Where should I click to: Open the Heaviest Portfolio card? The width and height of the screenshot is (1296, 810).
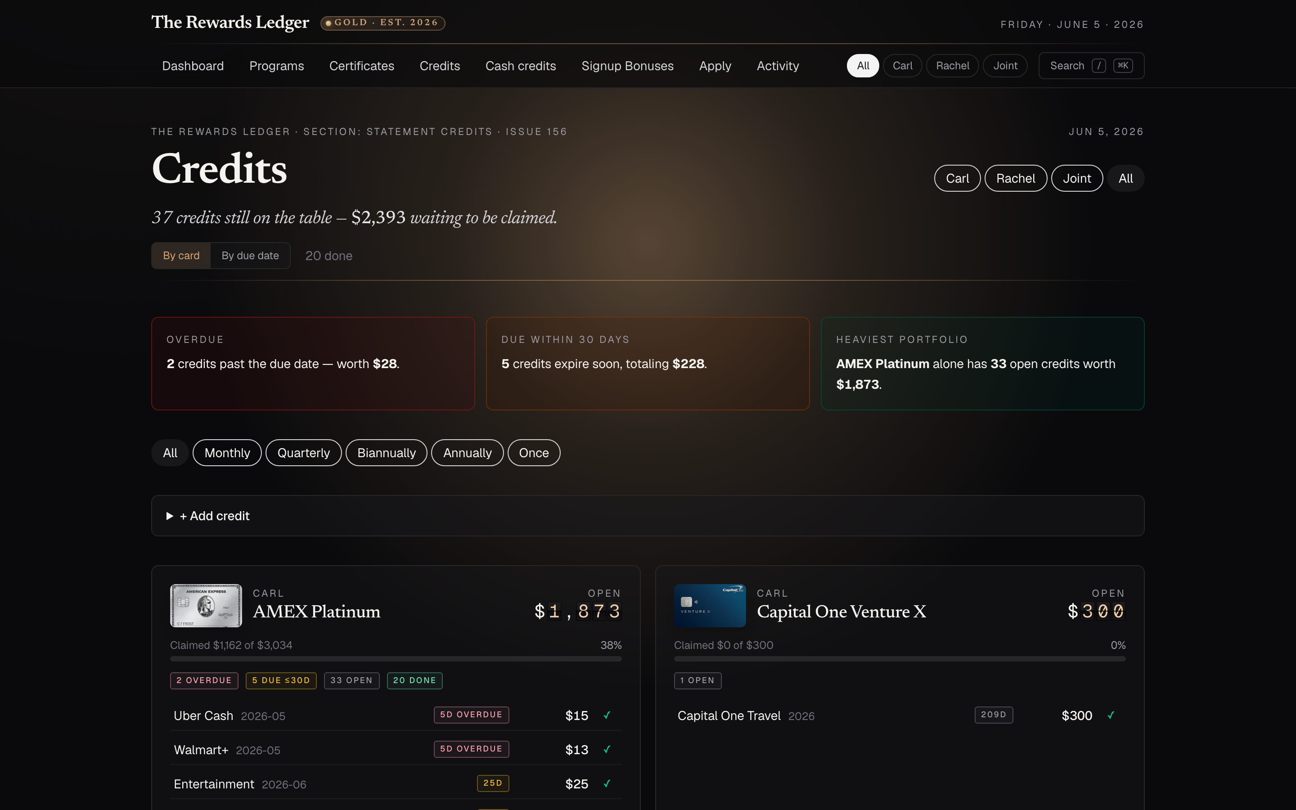point(982,363)
